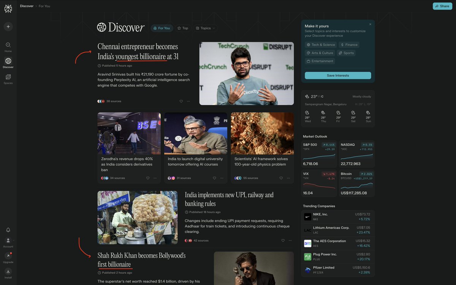This screenshot has height=285, width=456.
Task: Open NIKE, Inc. trending company row
Action: tap(338, 217)
